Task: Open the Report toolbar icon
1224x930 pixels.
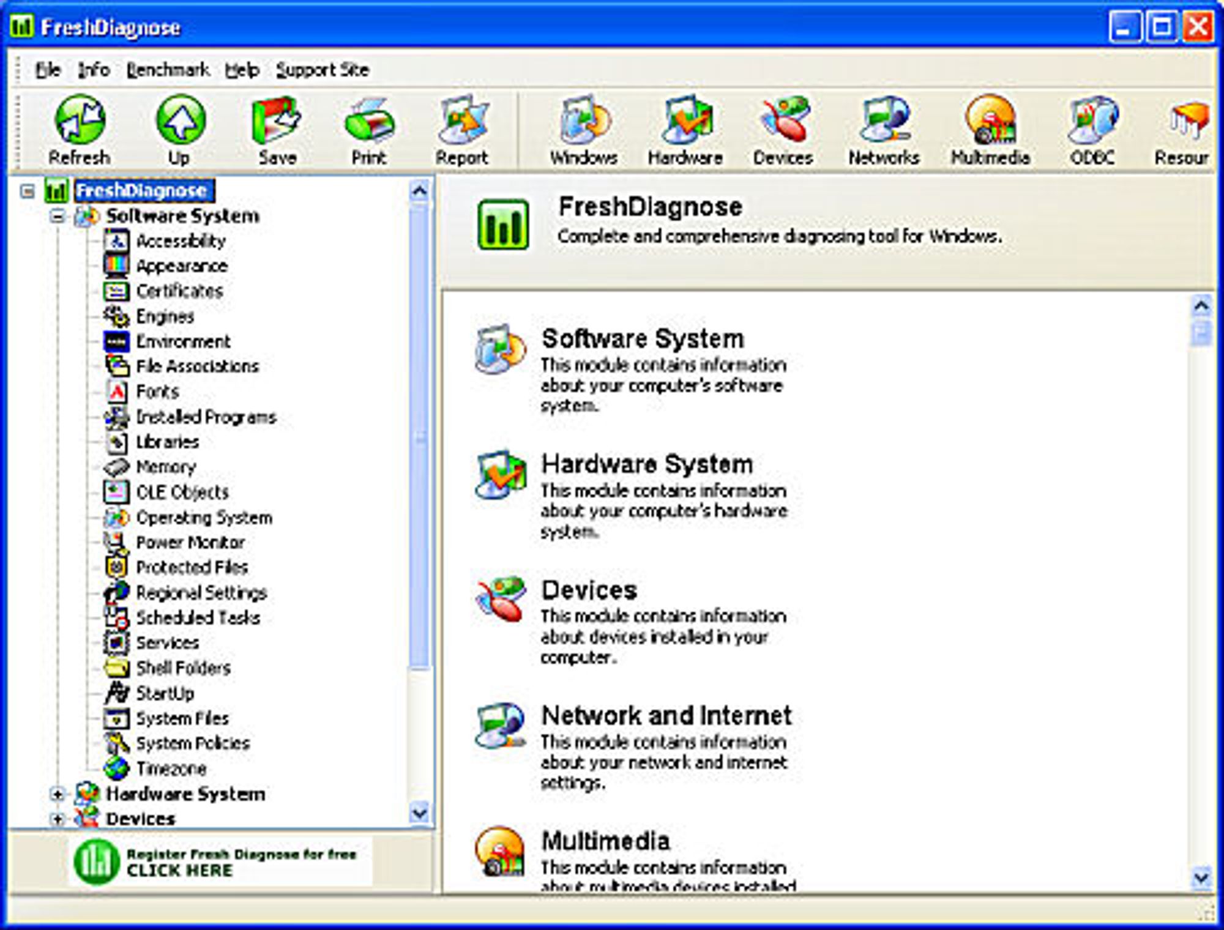Action: click(462, 120)
